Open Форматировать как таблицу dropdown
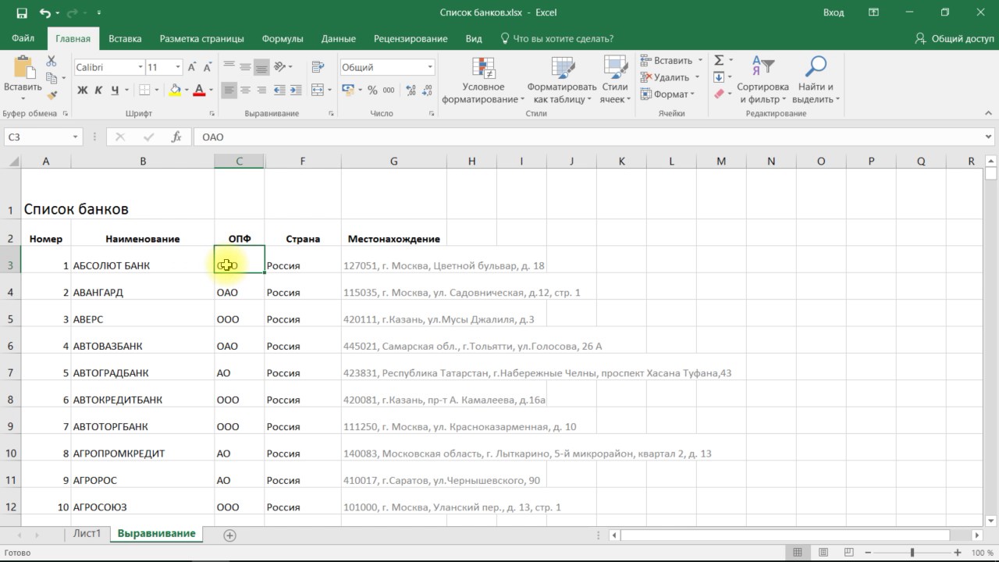Image resolution: width=999 pixels, height=562 pixels. pyautogui.click(x=561, y=80)
